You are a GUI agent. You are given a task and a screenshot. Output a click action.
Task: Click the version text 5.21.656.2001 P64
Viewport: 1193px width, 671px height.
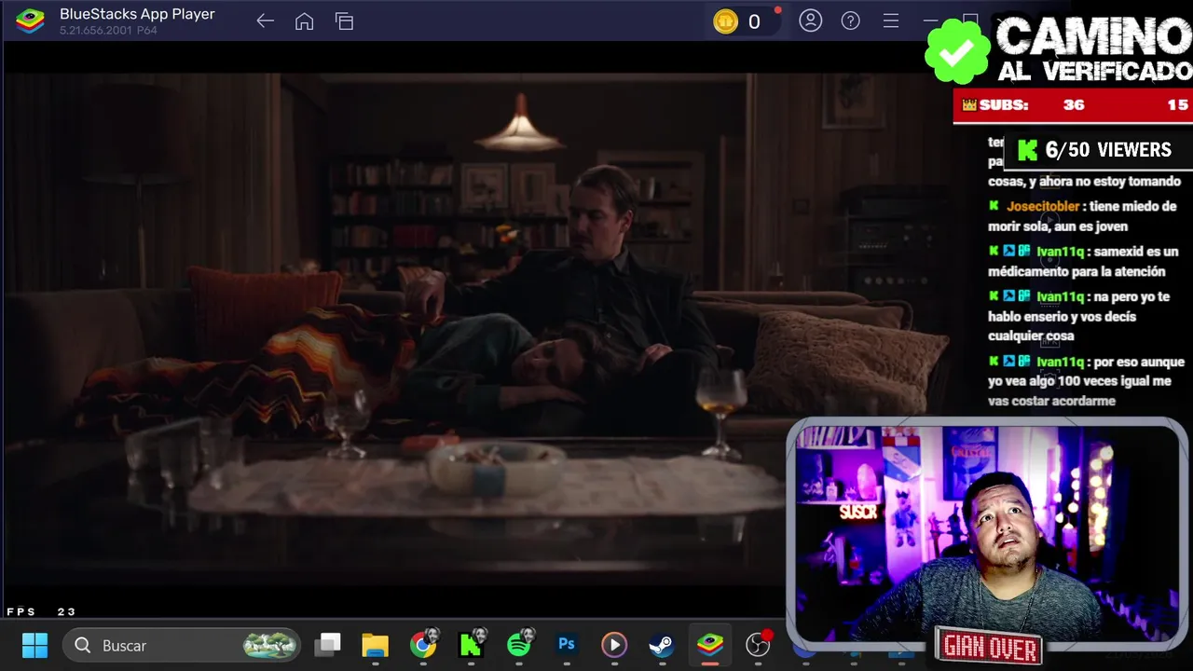108,31
